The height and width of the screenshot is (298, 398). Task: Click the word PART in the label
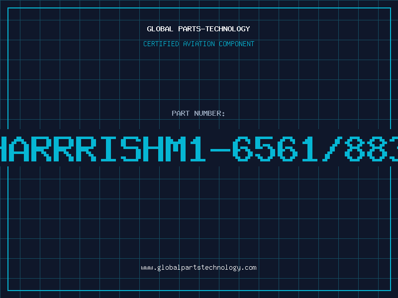(181, 113)
